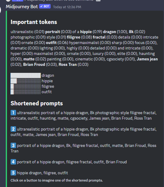Click the full dragon weight bar

pyautogui.click(x=25, y=75)
